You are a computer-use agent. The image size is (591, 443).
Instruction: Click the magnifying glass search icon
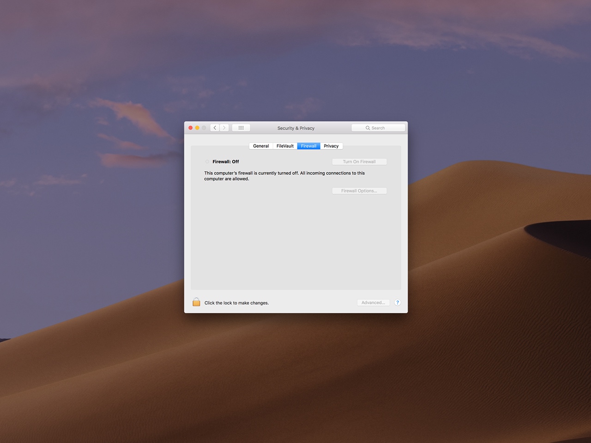click(x=368, y=128)
